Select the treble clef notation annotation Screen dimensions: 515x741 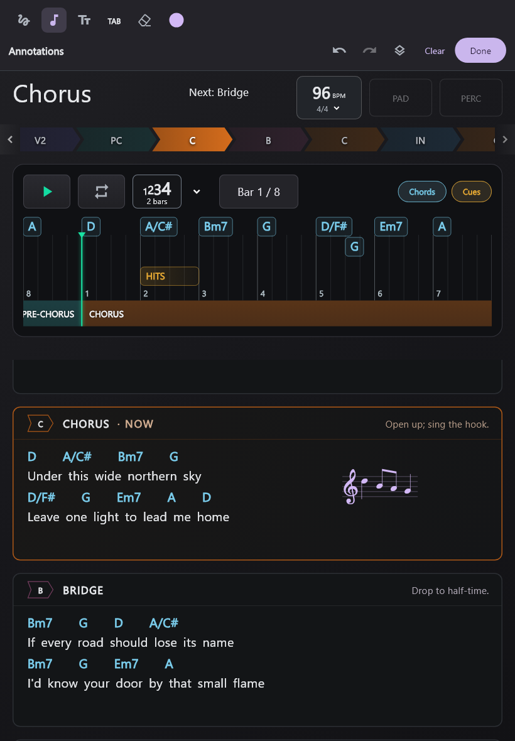380,486
